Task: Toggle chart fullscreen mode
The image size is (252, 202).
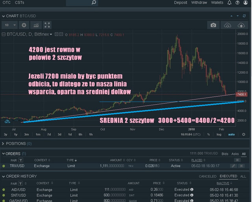Action: tap(47, 25)
